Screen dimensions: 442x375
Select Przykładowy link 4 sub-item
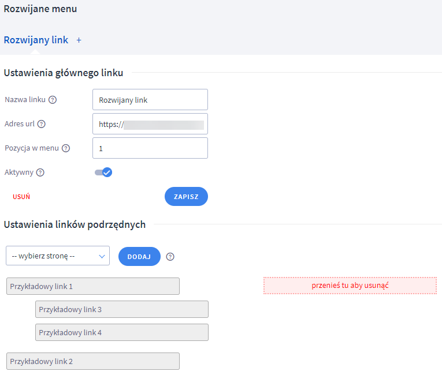(121, 332)
